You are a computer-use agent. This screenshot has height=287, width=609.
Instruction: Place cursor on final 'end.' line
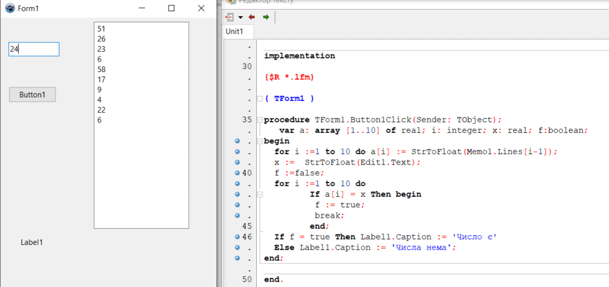[274, 280]
